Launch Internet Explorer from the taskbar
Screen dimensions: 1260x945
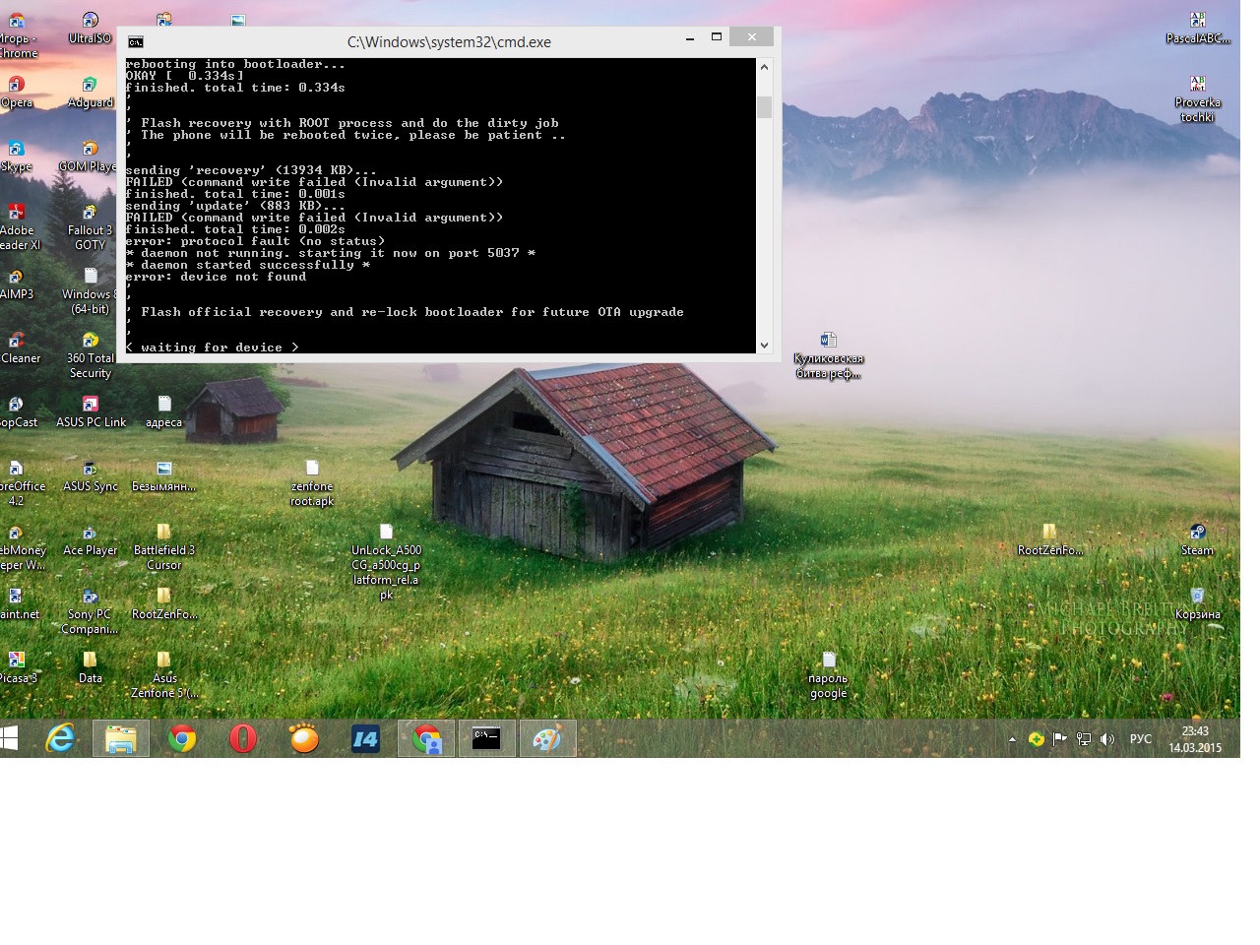pos(61,738)
